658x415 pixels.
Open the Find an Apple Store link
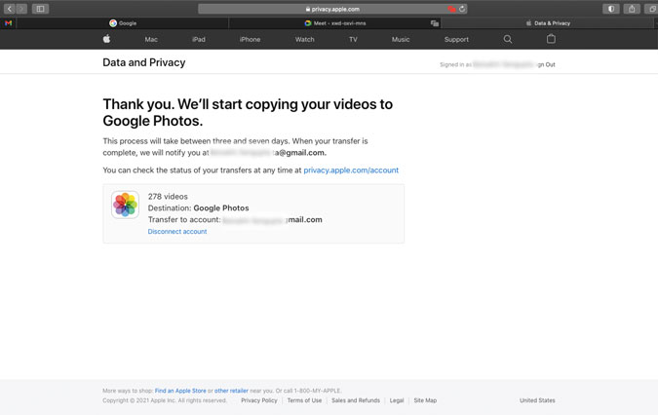pyautogui.click(x=180, y=391)
